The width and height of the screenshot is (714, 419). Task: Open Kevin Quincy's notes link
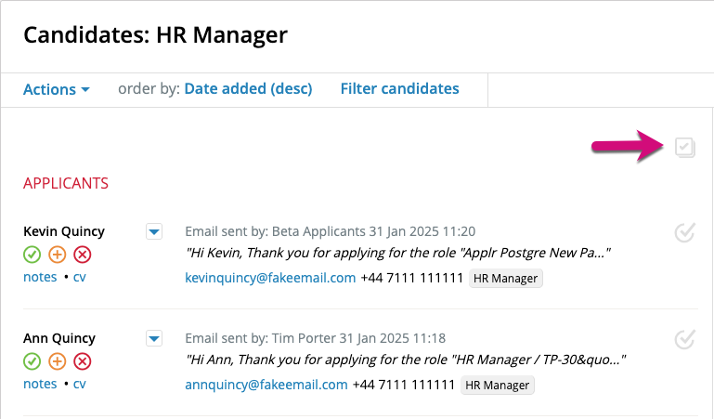point(40,277)
